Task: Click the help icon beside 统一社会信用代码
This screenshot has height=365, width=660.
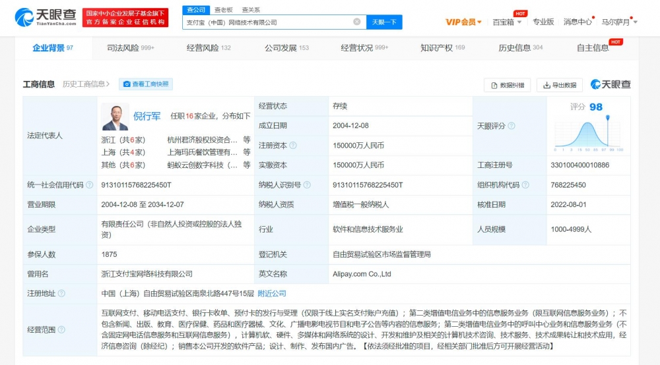Action: (x=90, y=185)
